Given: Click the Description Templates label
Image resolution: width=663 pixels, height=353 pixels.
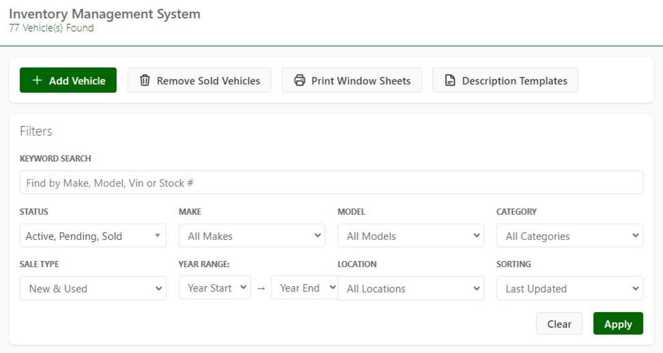Looking at the screenshot, I should click(x=514, y=81).
